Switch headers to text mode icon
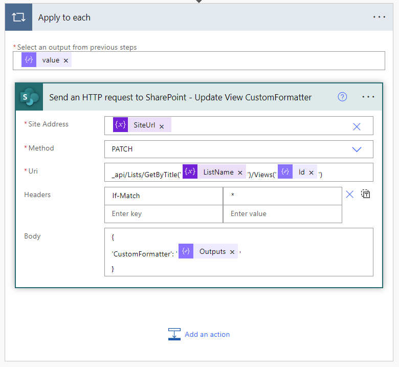 click(365, 194)
